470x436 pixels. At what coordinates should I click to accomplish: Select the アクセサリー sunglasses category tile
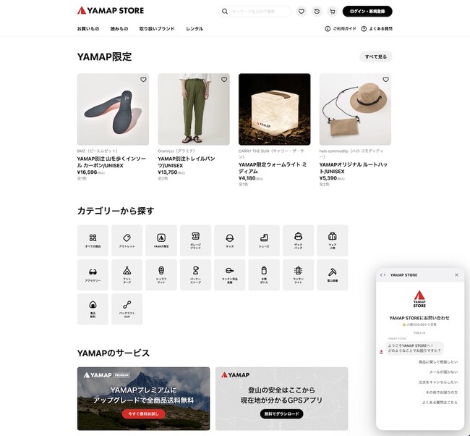point(93,274)
